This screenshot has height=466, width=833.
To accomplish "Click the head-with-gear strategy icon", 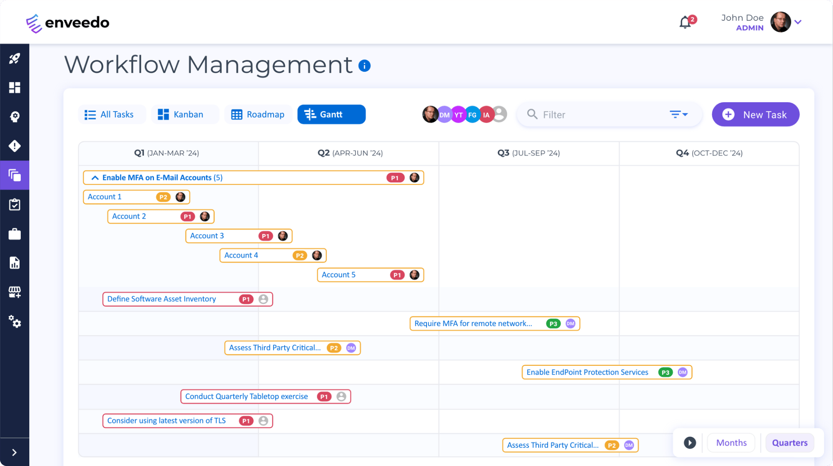I will (15, 117).
